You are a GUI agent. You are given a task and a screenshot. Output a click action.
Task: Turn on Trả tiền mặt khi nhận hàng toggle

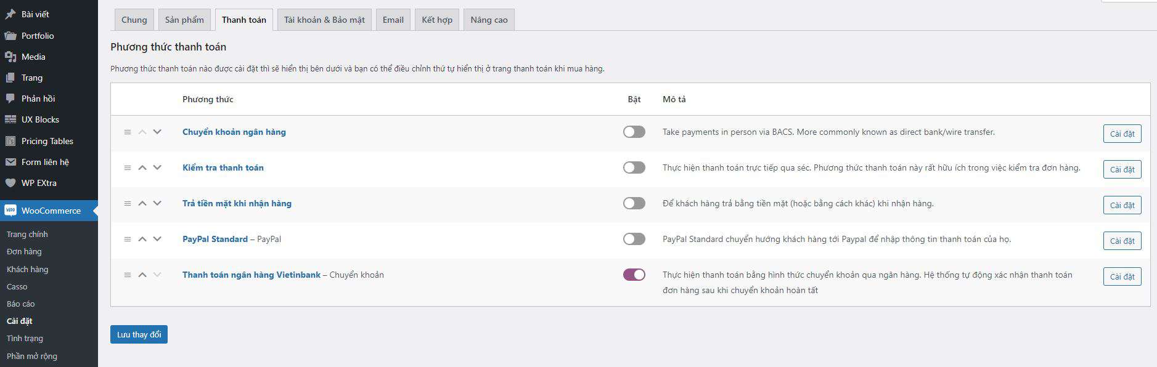(x=634, y=203)
